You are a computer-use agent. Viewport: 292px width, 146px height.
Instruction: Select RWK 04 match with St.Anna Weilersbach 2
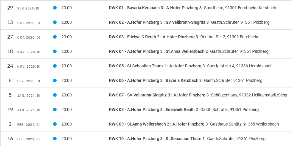(158, 51)
